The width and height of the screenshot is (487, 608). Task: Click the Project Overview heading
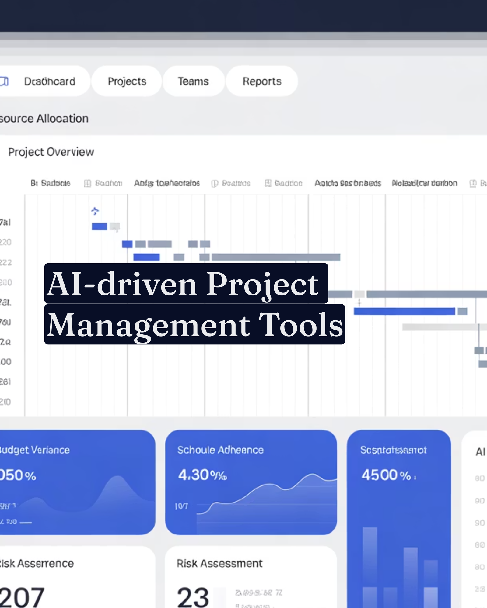pyautogui.click(x=51, y=152)
